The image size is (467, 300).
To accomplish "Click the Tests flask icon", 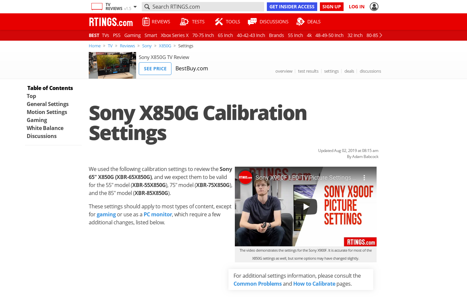I will (x=184, y=22).
